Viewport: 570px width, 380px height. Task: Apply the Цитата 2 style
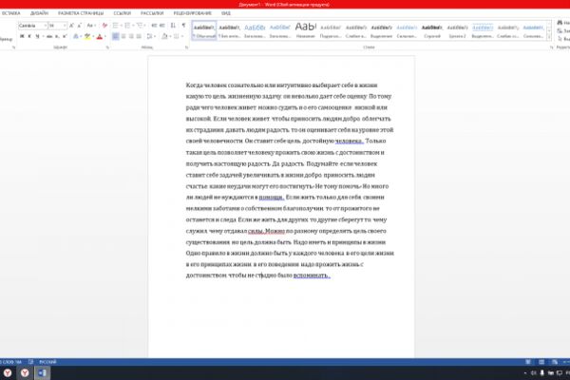[457, 30]
